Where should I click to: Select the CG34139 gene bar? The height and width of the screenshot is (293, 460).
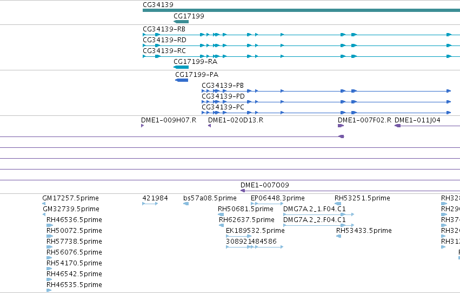point(301,10)
